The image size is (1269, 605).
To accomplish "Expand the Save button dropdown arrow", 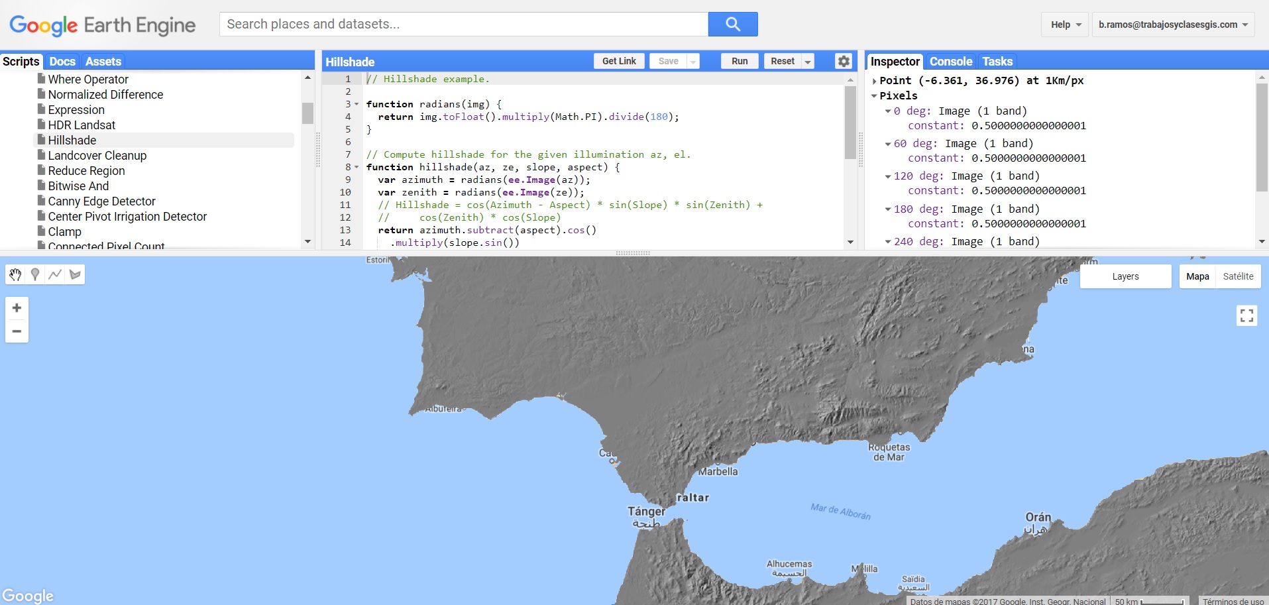I will coord(692,61).
